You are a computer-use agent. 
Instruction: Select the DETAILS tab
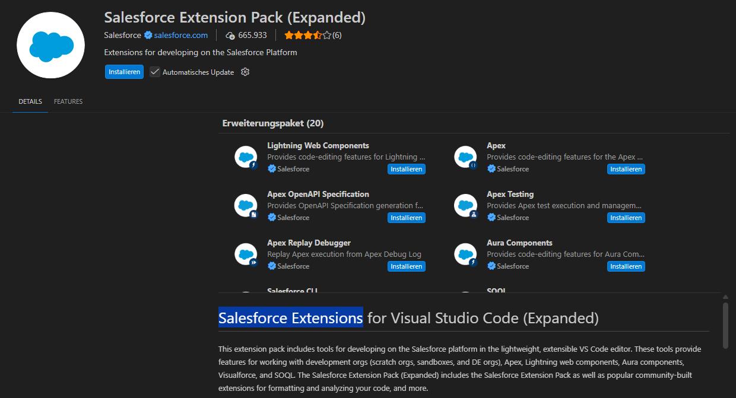[30, 101]
